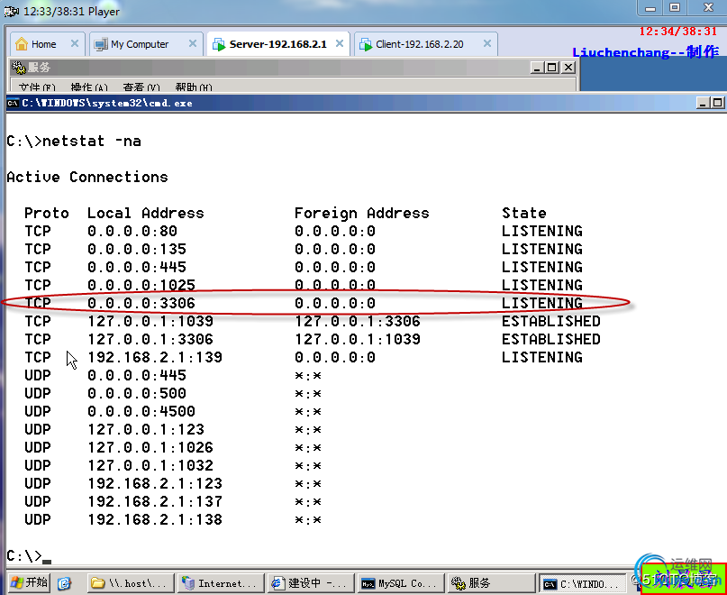The height and width of the screenshot is (595, 727).
Task: Click the C:\WINDO... taskbar button
Action: point(582,583)
